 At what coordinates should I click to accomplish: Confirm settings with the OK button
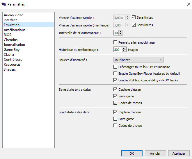132,153
